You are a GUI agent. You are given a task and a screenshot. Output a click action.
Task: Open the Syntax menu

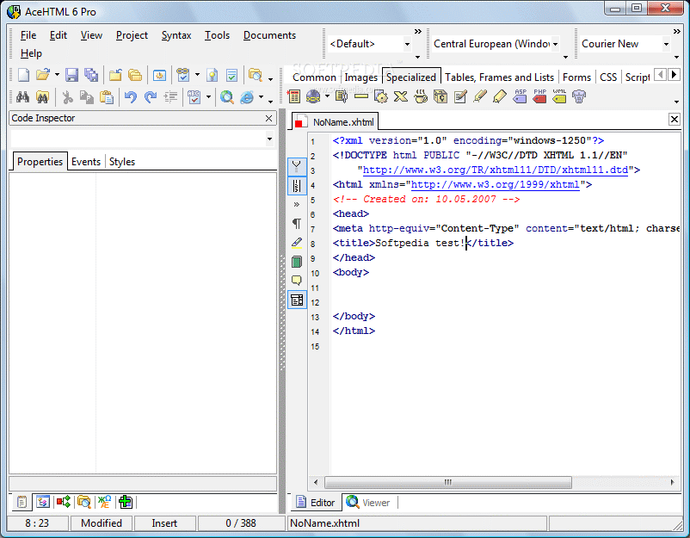coord(176,35)
